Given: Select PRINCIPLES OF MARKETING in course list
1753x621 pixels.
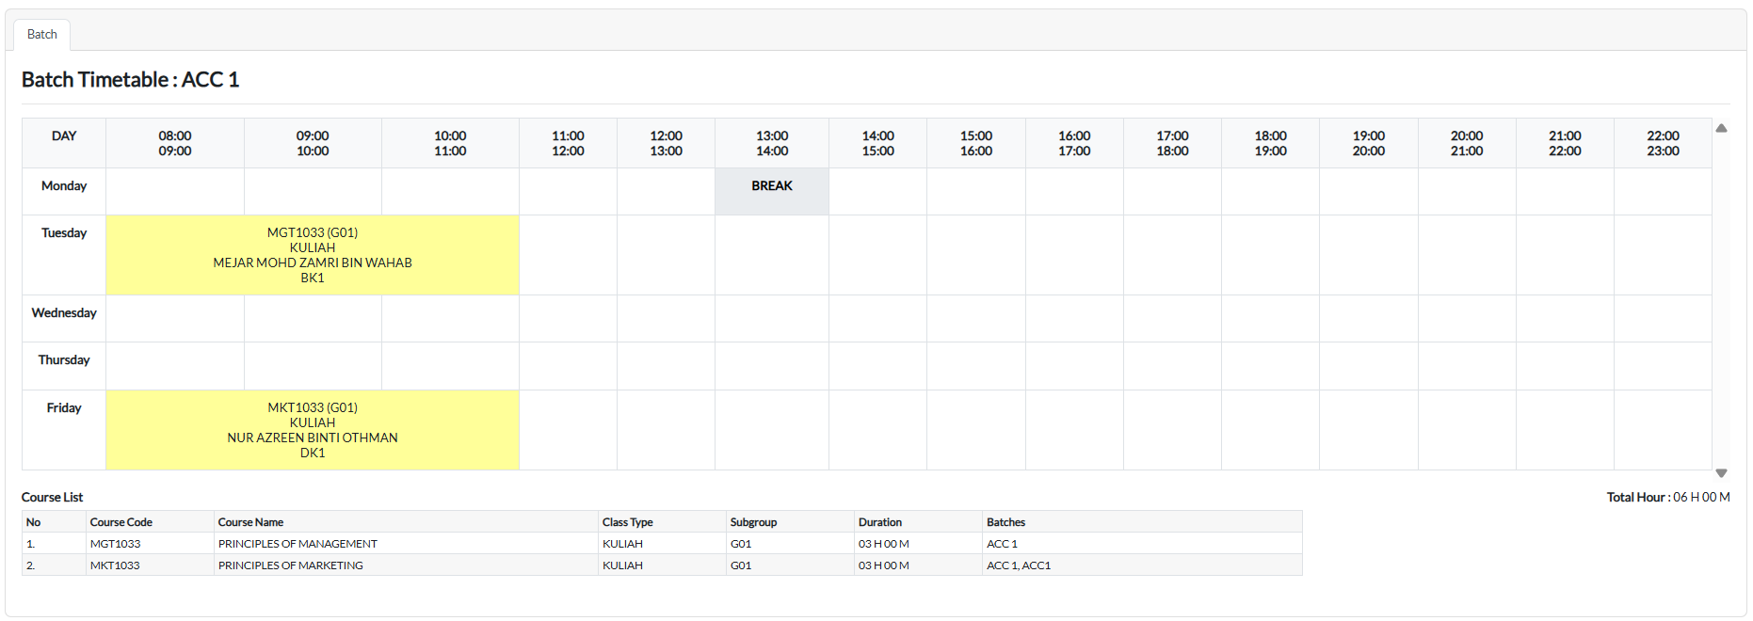Looking at the screenshot, I should click(290, 565).
